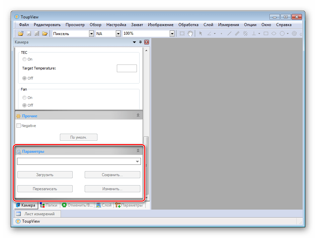Select the ellipse measurement tool
The image size is (316, 238).
(274, 33)
